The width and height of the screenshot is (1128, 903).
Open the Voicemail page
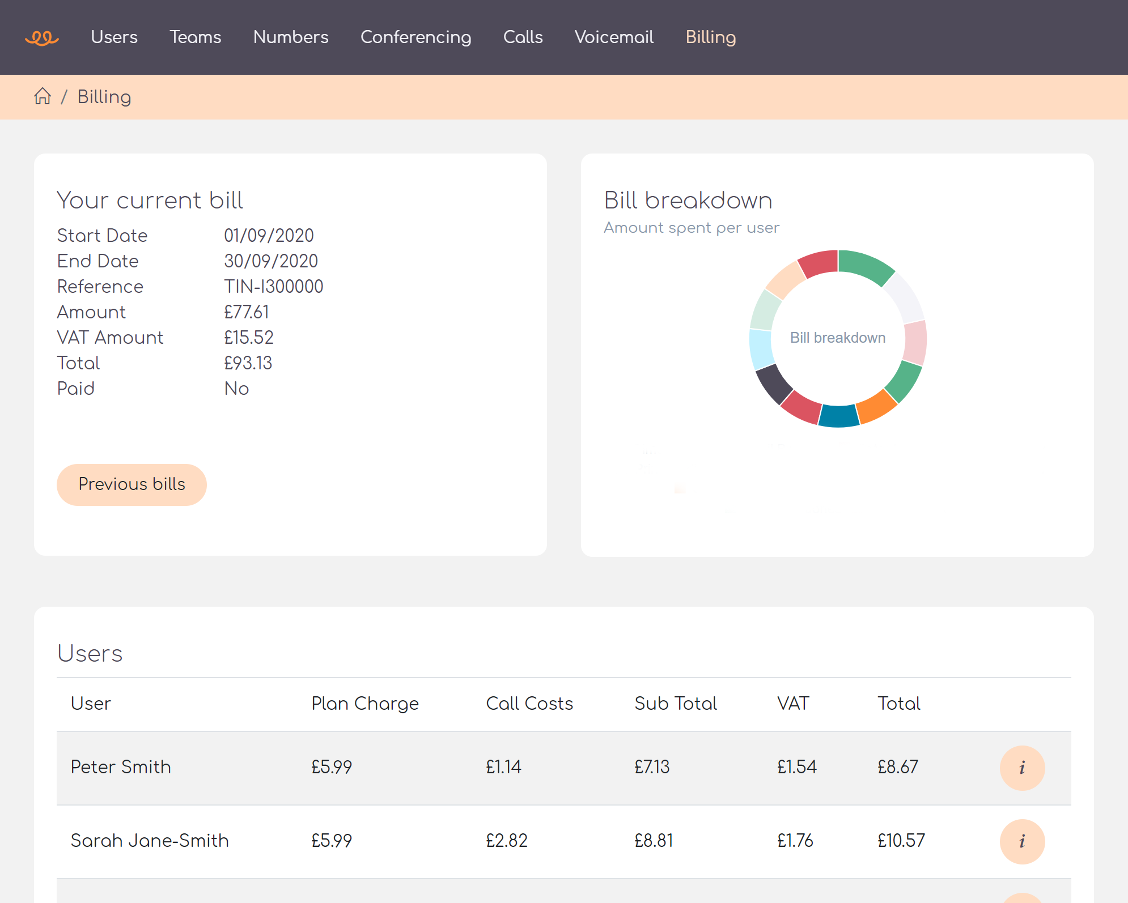click(613, 37)
